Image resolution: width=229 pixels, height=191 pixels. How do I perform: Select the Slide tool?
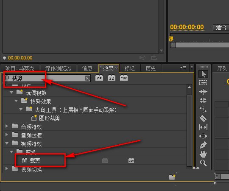[x=203, y=136]
